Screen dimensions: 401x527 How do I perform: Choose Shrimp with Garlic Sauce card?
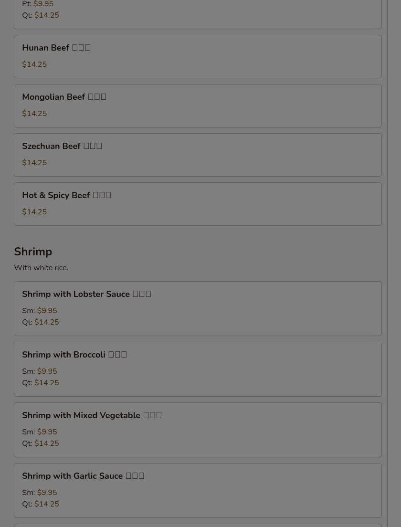click(198, 490)
